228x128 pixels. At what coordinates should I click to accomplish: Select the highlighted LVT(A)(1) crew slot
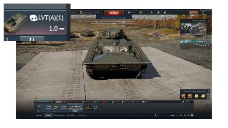tap(75, 108)
